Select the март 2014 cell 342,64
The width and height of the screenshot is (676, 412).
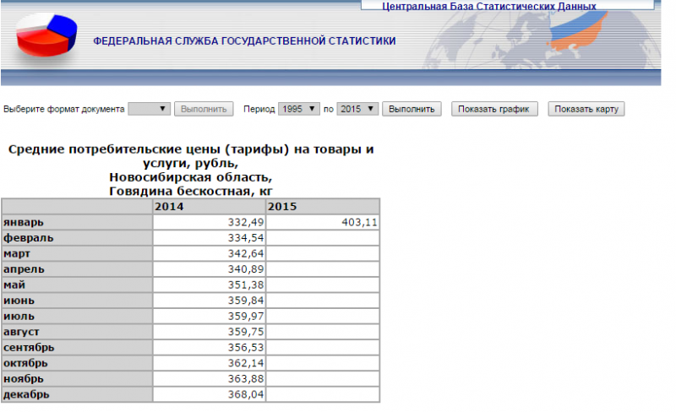click(210, 253)
